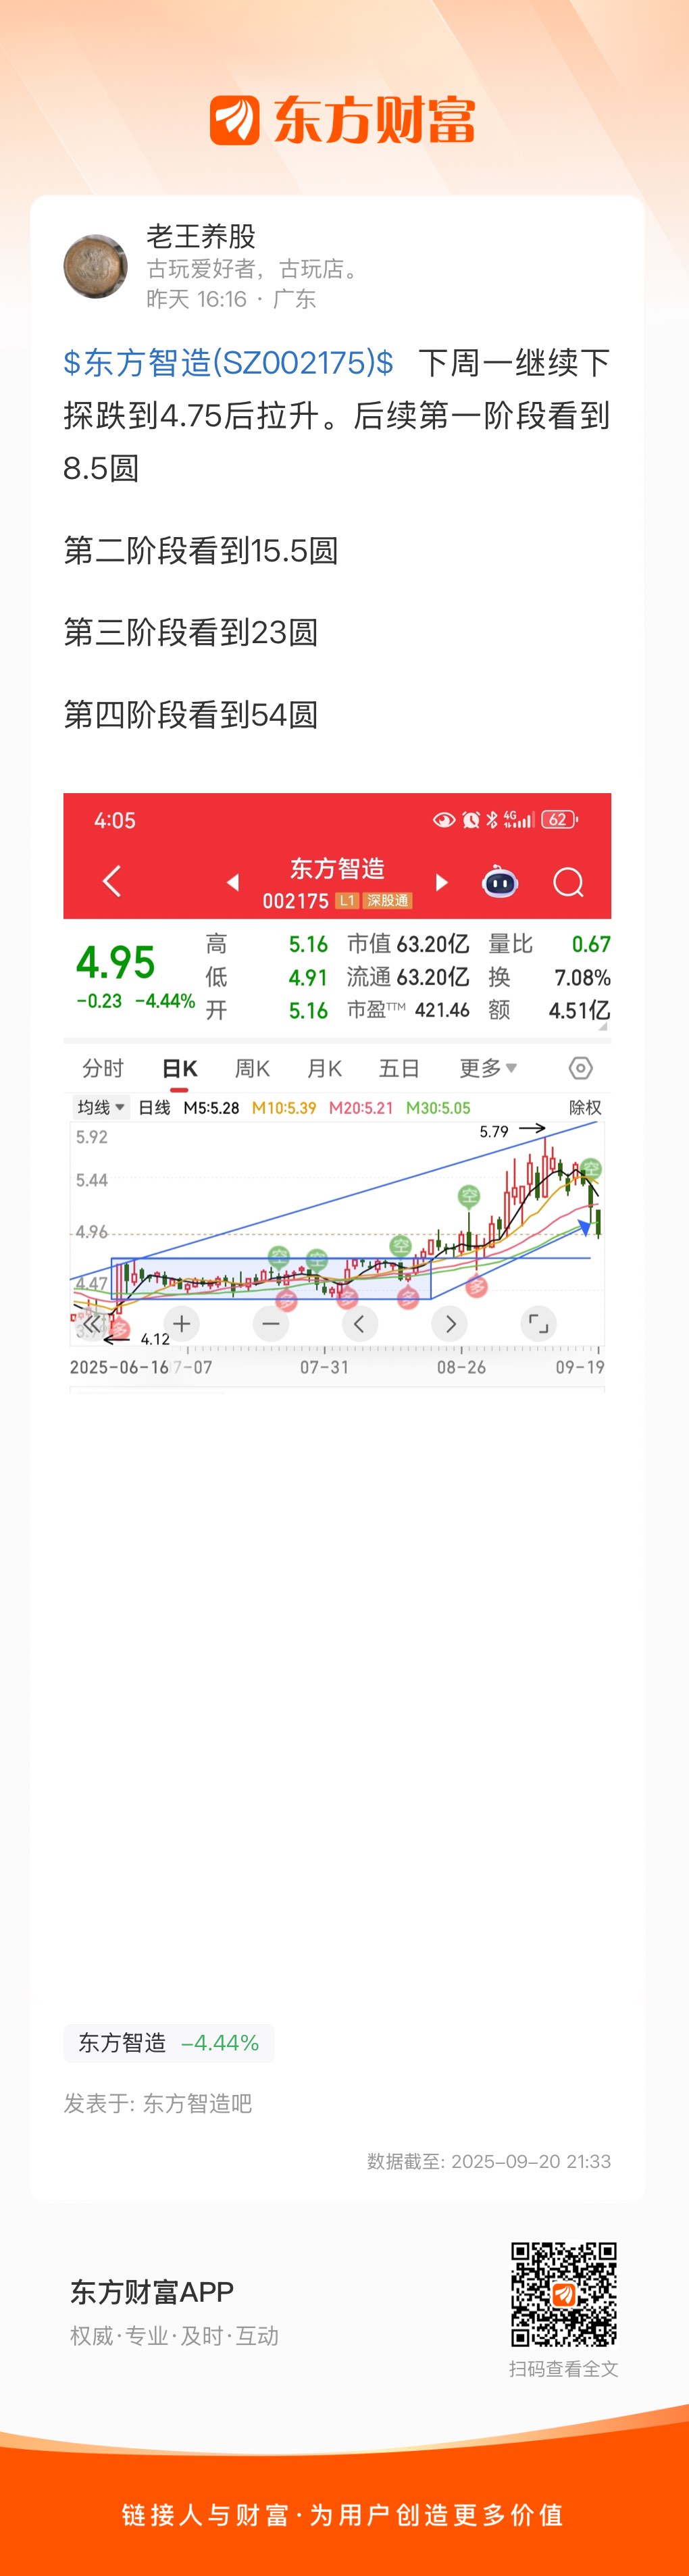
Task: Click the line 第三阶段看到23圆
Action: point(191,632)
